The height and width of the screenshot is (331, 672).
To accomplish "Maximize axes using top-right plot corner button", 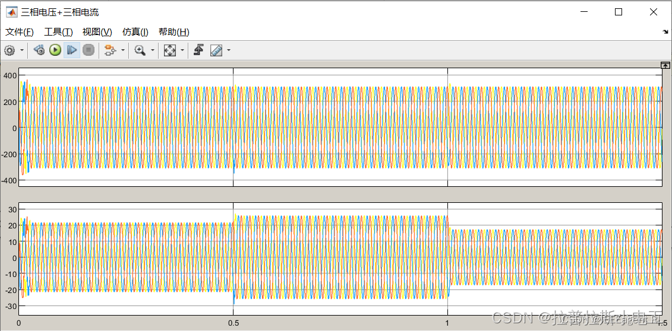I will 665,65.
